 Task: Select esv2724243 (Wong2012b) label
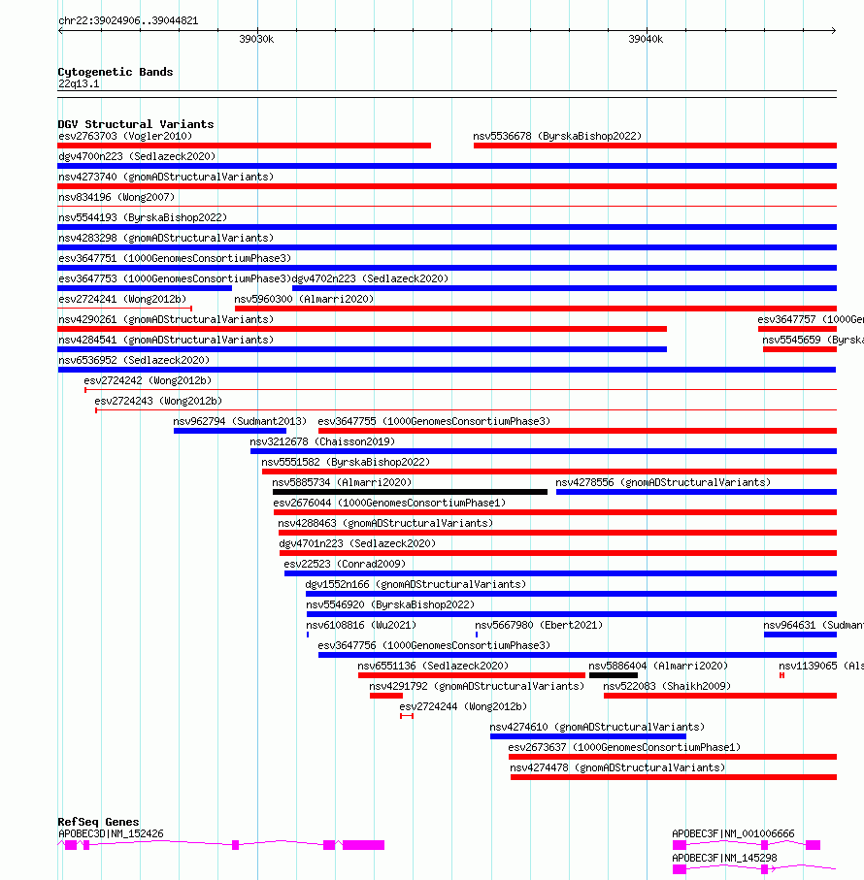(158, 401)
